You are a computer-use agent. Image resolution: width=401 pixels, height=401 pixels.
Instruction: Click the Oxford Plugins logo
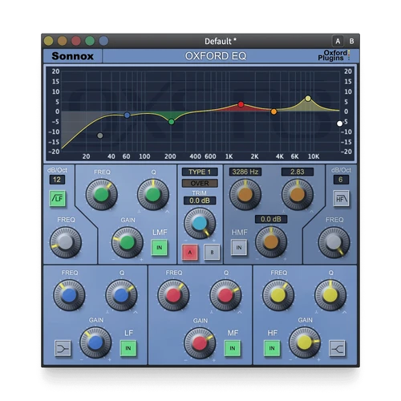click(334, 55)
